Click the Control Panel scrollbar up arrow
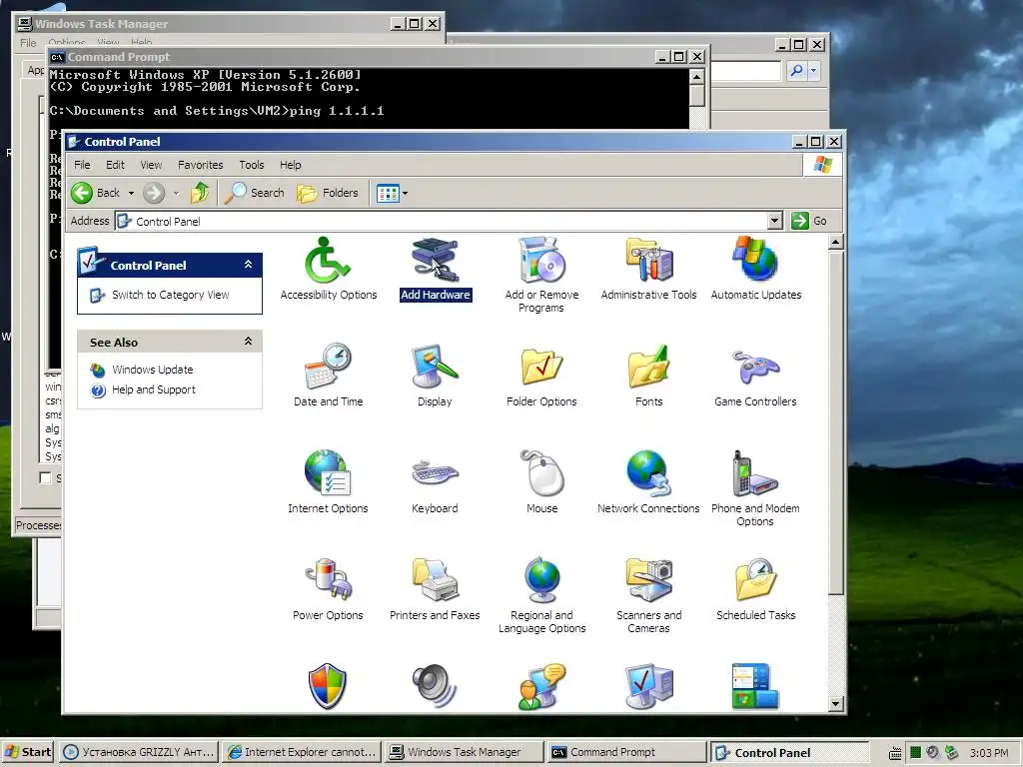 (835, 243)
